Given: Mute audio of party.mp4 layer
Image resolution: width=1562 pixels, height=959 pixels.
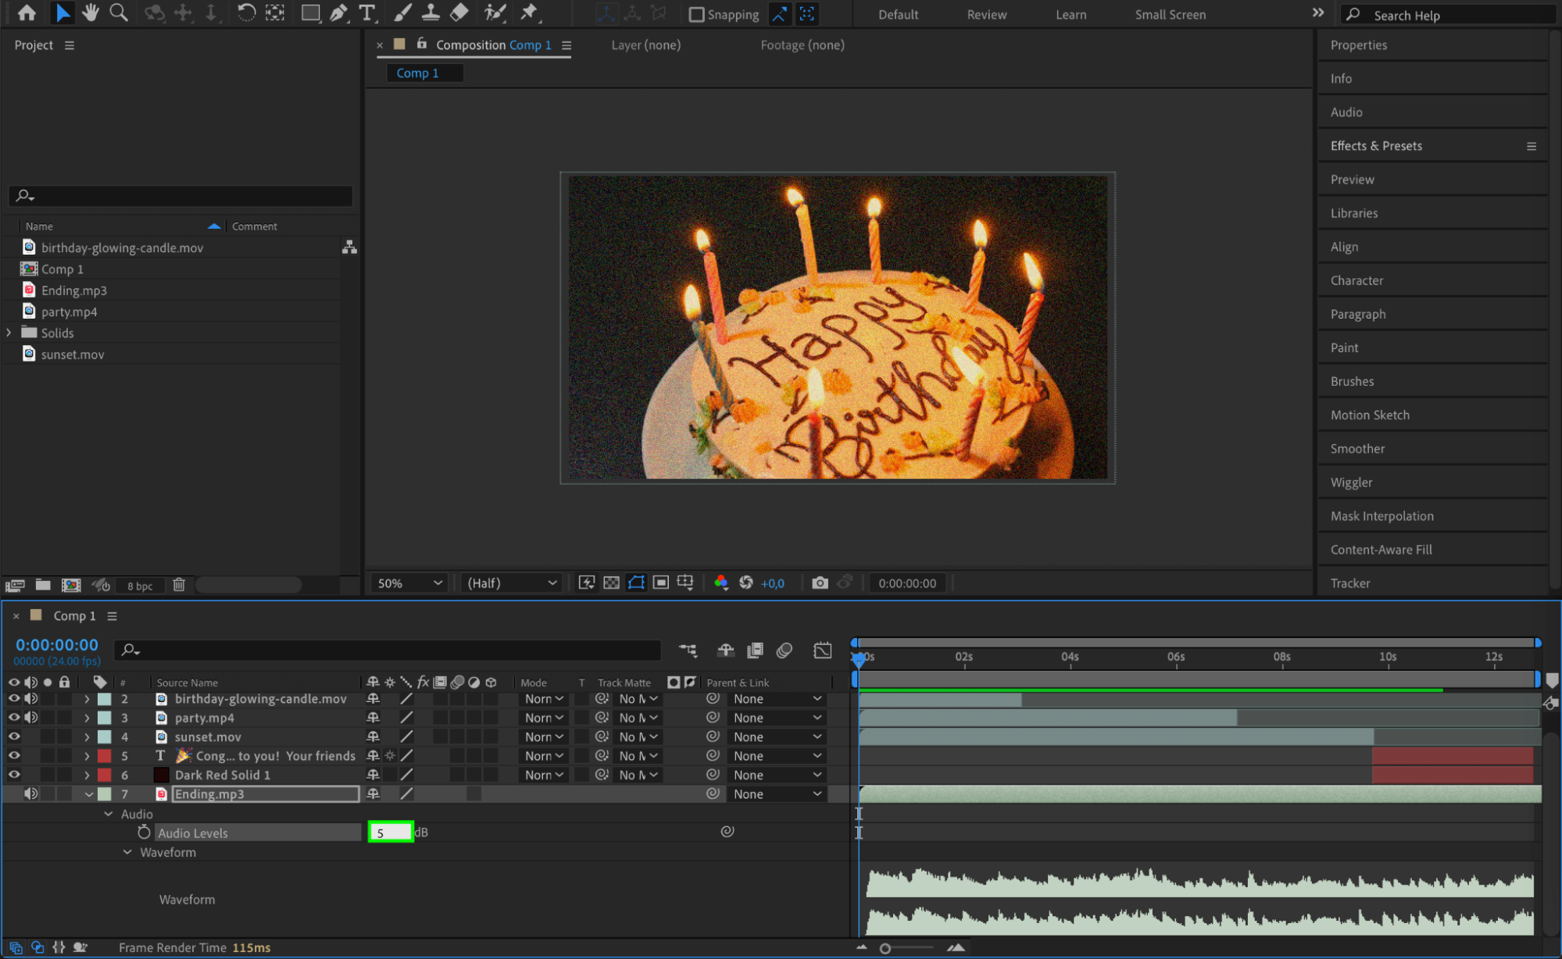Looking at the screenshot, I should point(31,718).
